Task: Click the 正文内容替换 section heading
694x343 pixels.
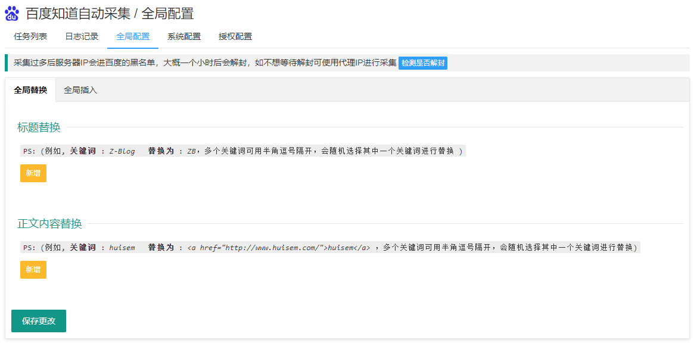Action: click(49, 224)
